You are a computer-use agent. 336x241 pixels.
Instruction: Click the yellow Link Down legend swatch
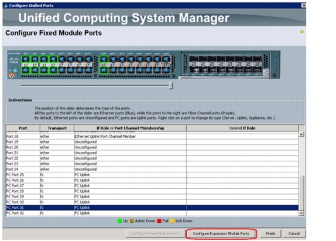coord(172,221)
